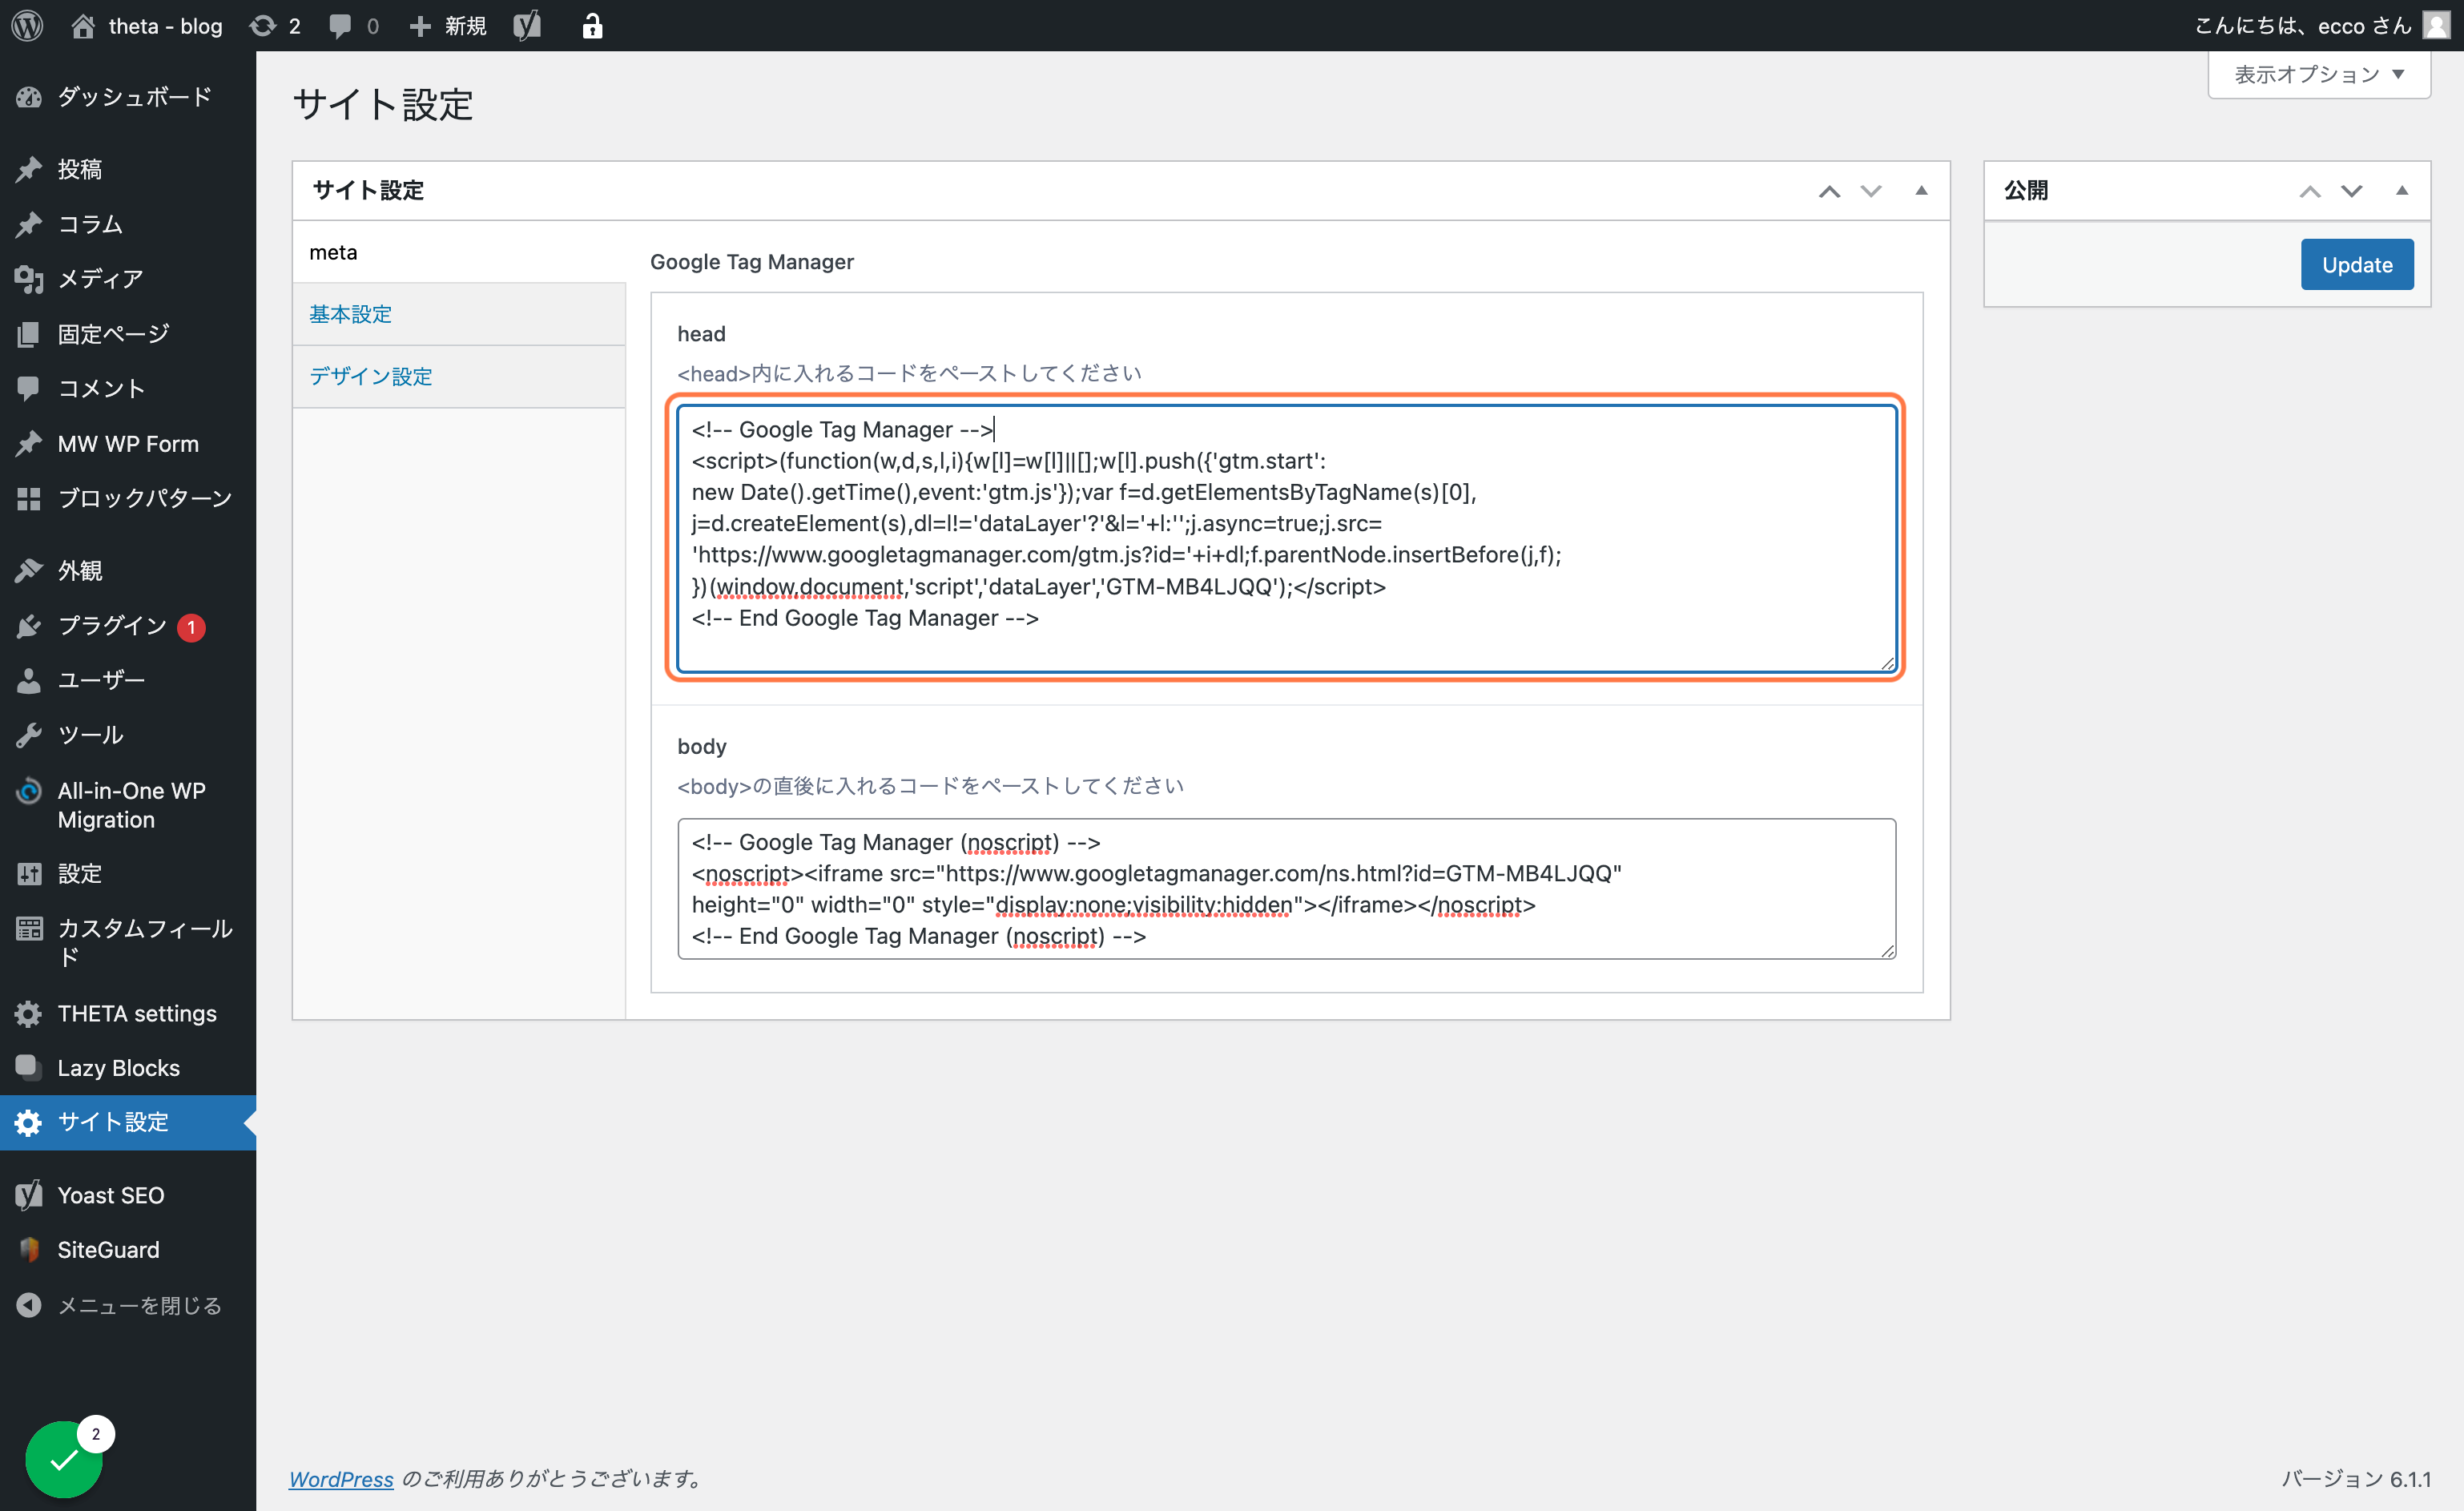The width and height of the screenshot is (2464, 1511).
Task: Switch to 基本設定 tab
Action: [459, 314]
